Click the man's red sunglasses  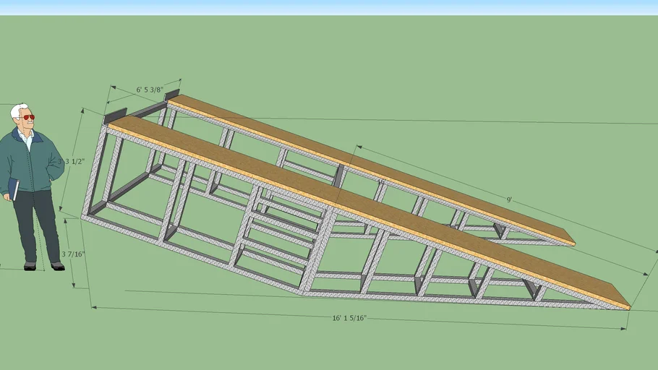coord(27,117)
